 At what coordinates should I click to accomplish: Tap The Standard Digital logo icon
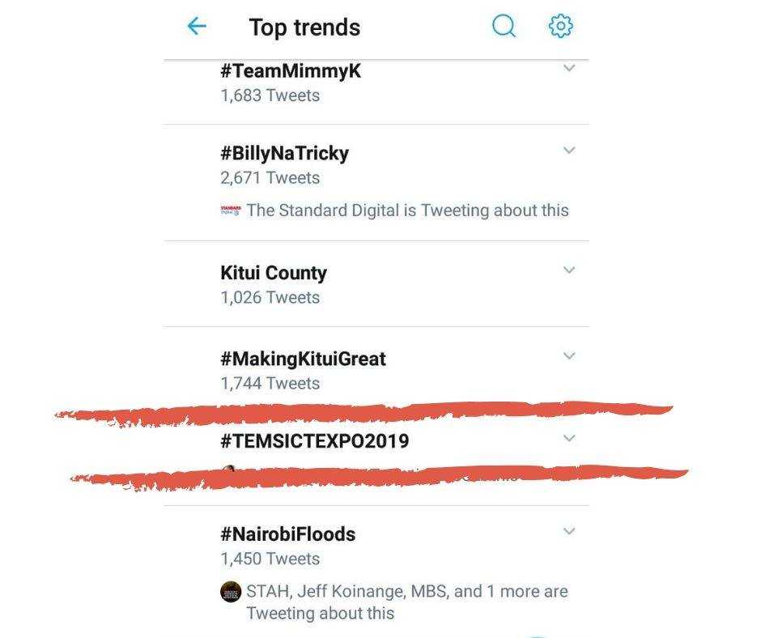pos(231,211)
